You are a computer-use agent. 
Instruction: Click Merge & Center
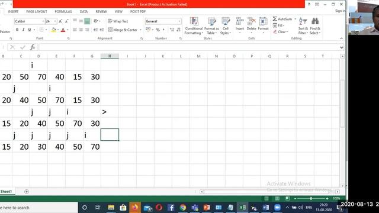123,30
